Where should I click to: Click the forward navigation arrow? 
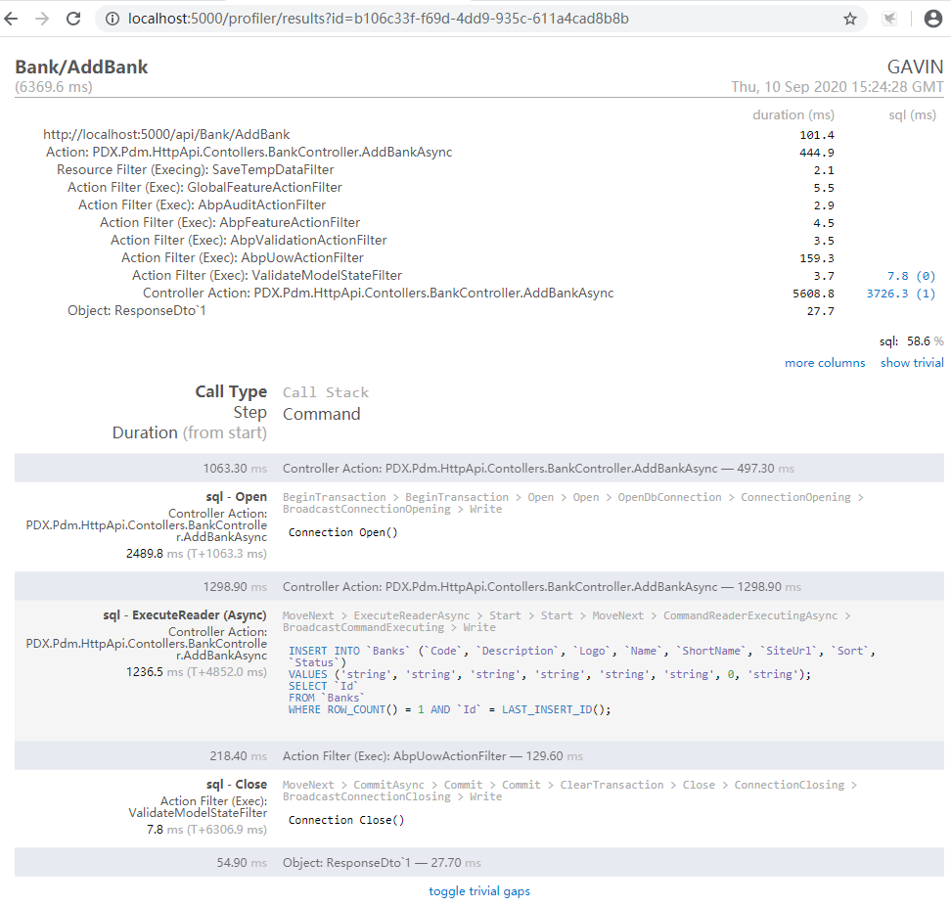[46, 18]
